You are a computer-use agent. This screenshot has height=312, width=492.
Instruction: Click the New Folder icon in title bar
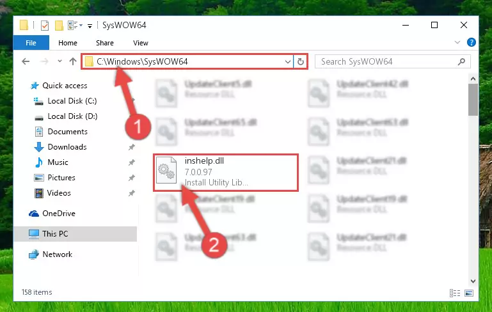[59, 25]
